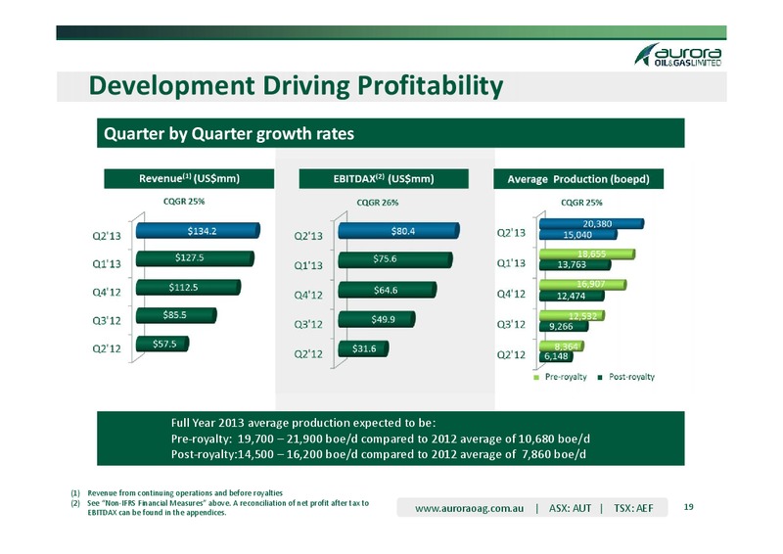Click the Pre-royalty legend swatch
Screen dimensions: 783x554
536,378
